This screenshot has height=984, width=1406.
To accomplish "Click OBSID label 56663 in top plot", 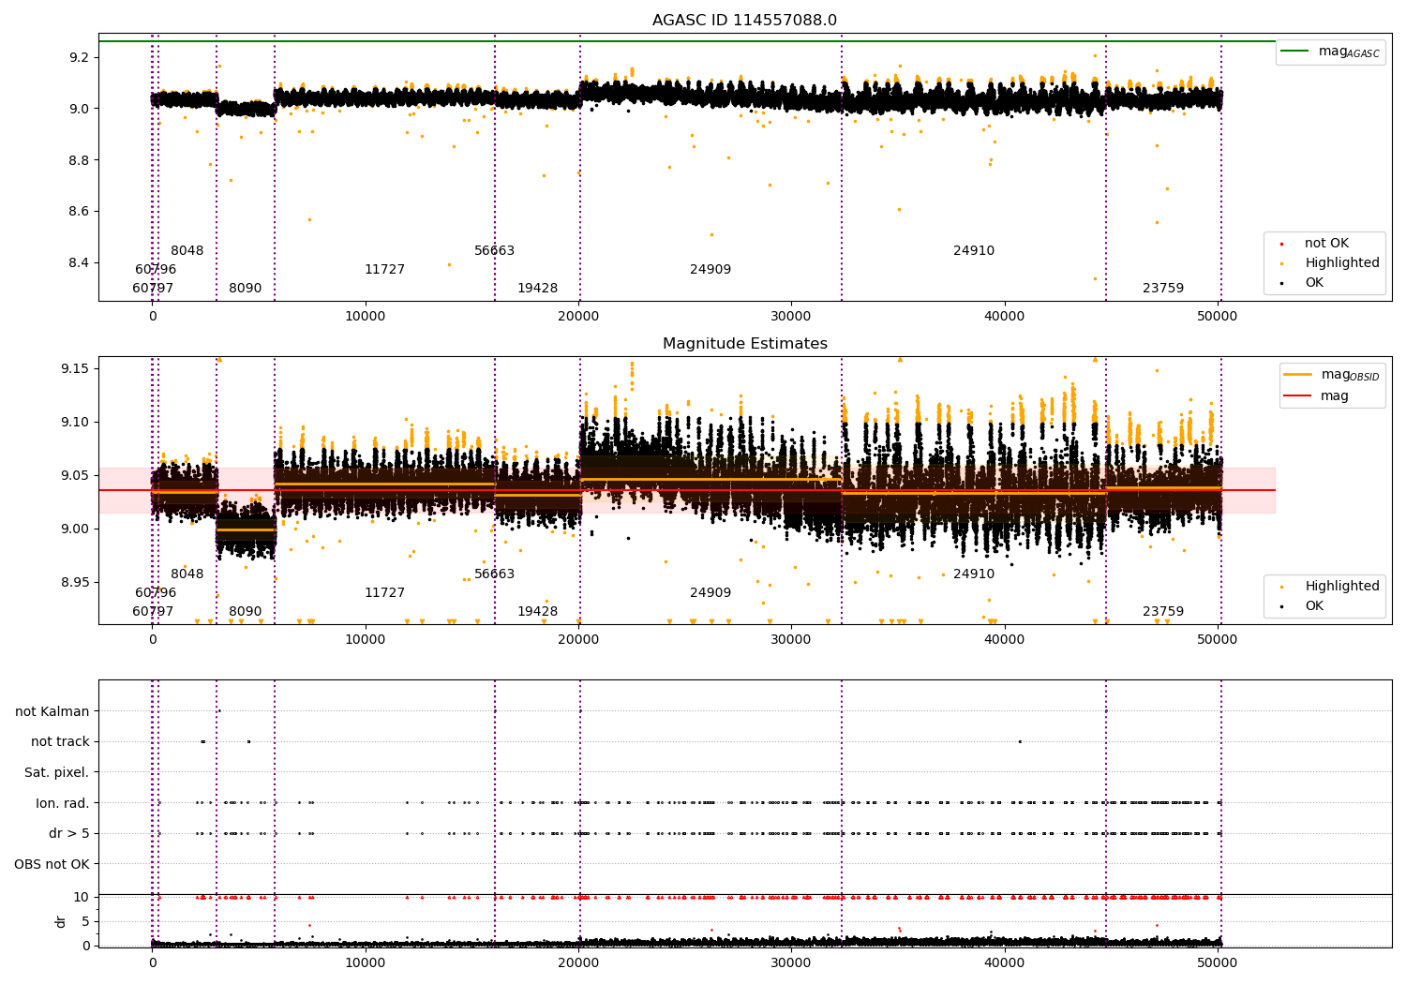I will 494,251.
